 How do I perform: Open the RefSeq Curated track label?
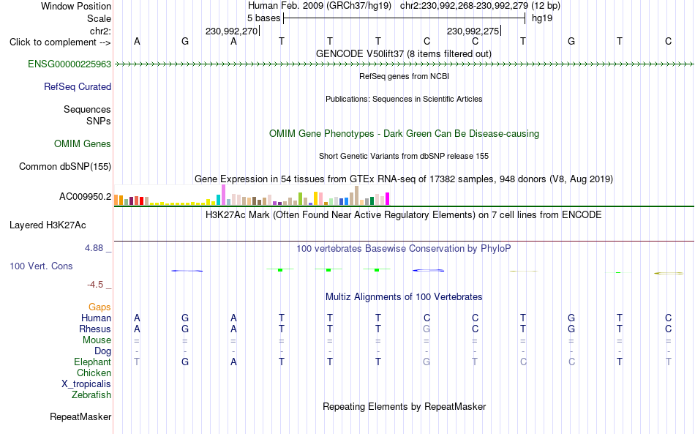[77, 86]
